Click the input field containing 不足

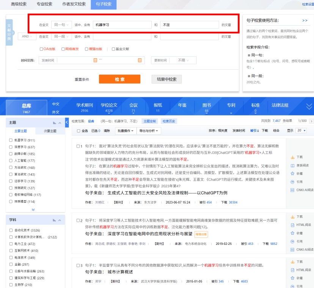[189, 25]
